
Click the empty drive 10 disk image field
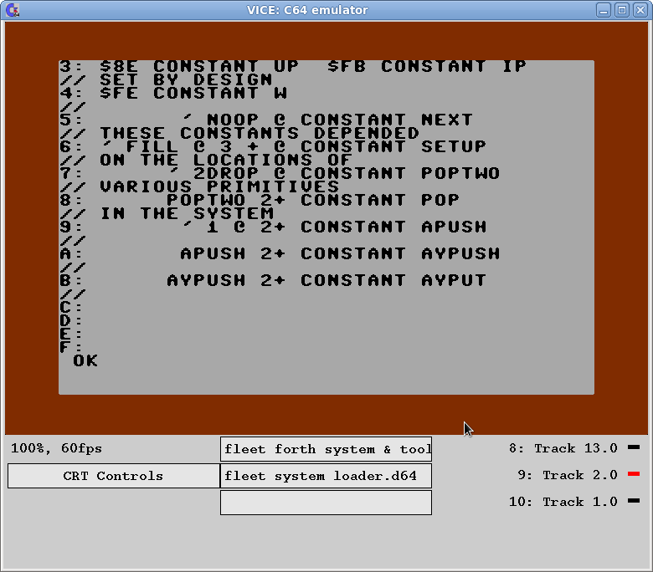[x=326, y=503]
